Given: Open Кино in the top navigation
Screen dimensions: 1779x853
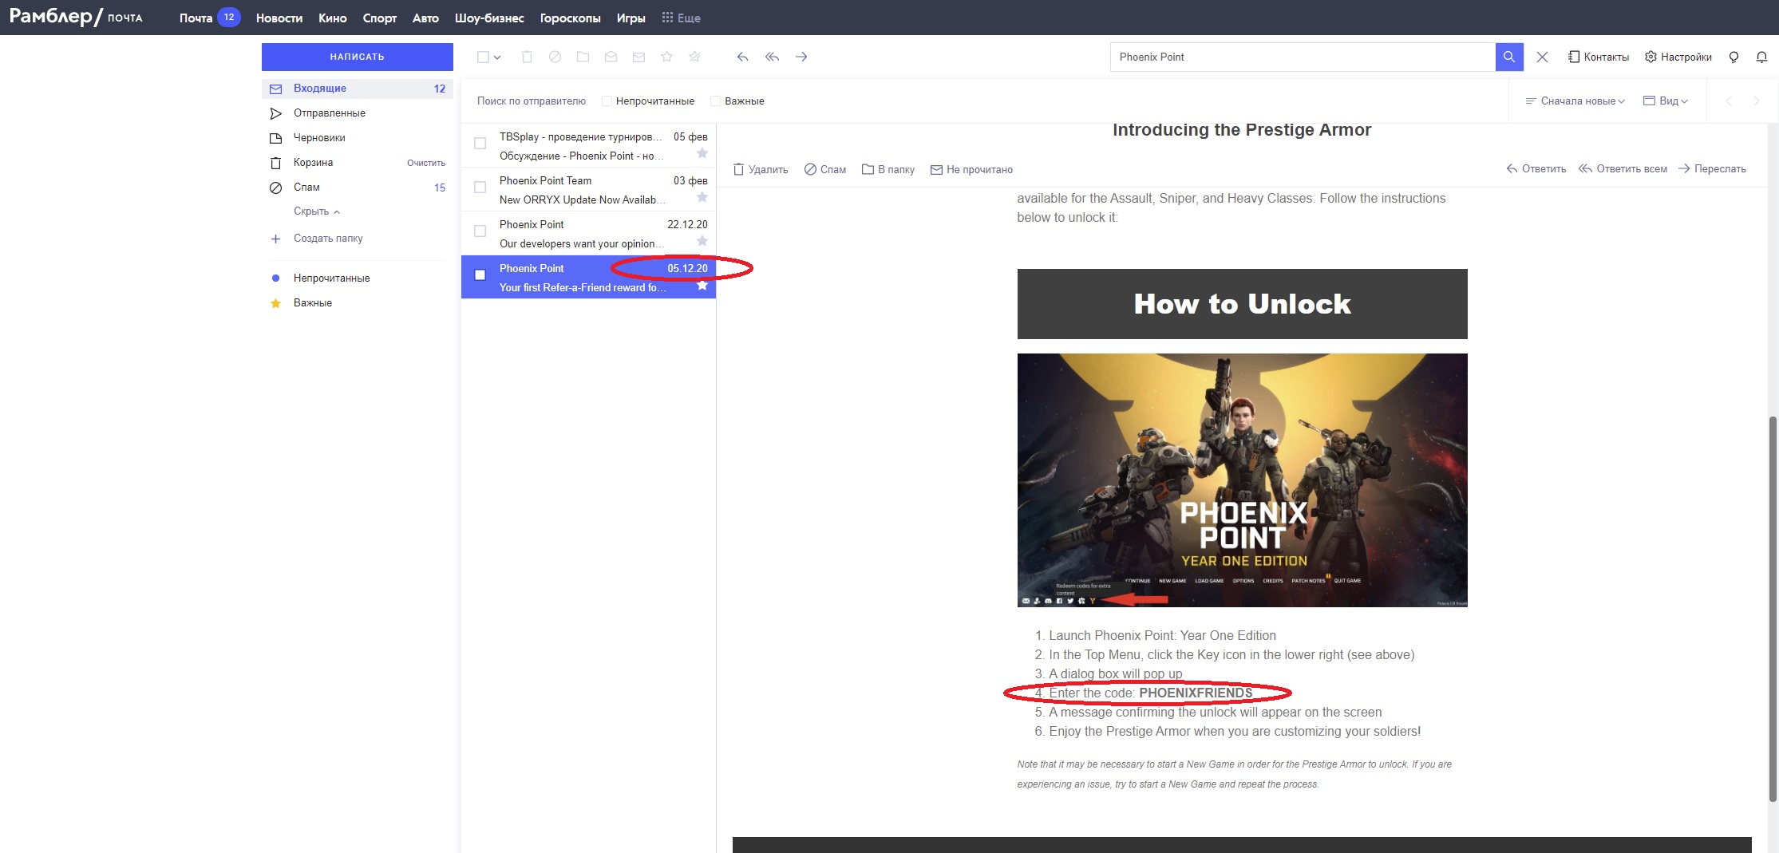Looking at the screenshot, I should click(x=332, y=18).
